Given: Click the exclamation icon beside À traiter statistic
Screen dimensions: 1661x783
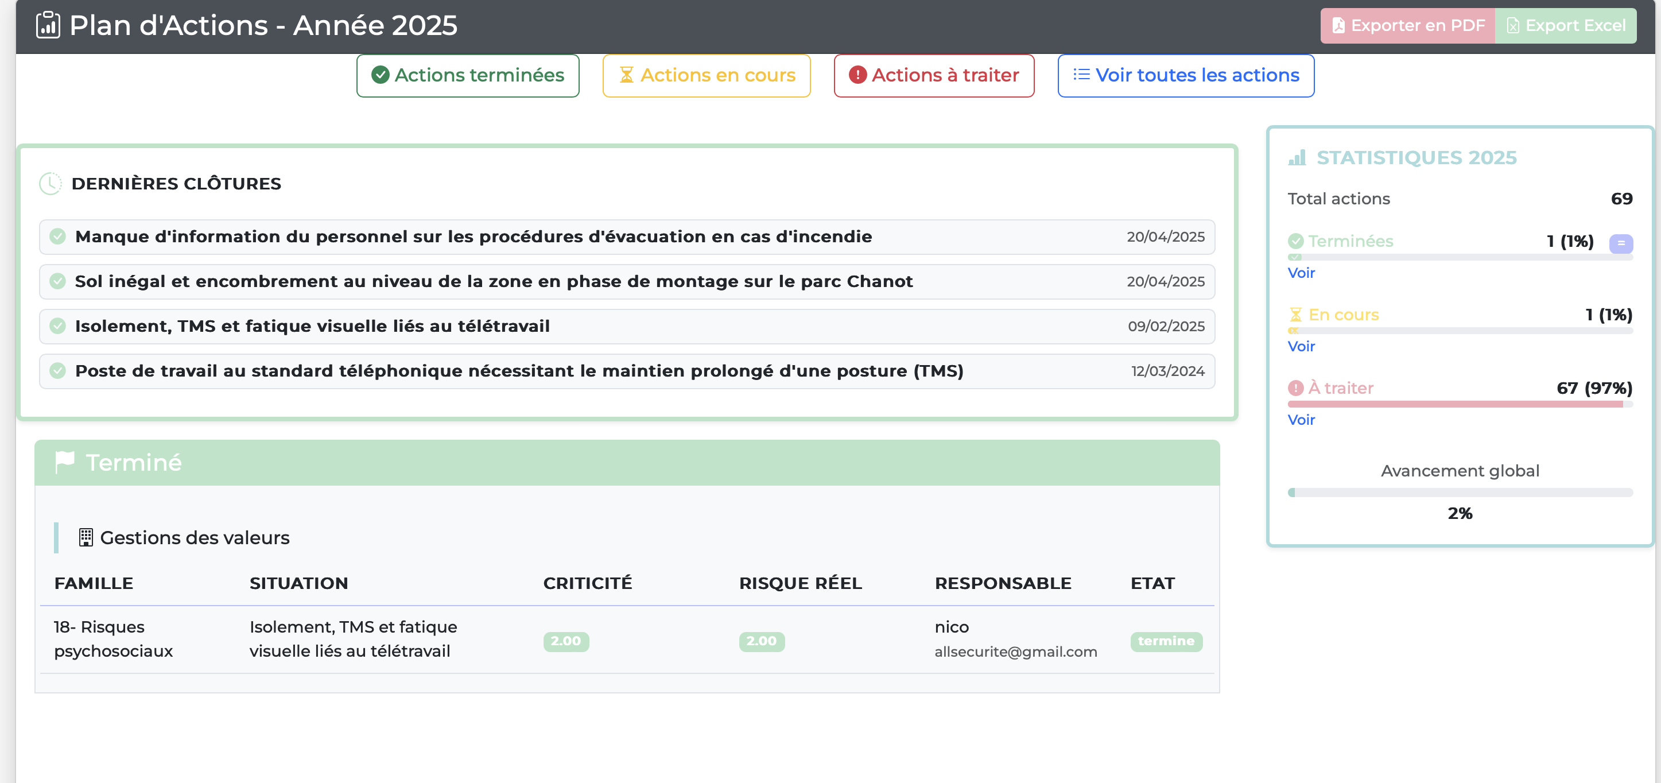Looking at the screenshot, I should click(1295, 388).
